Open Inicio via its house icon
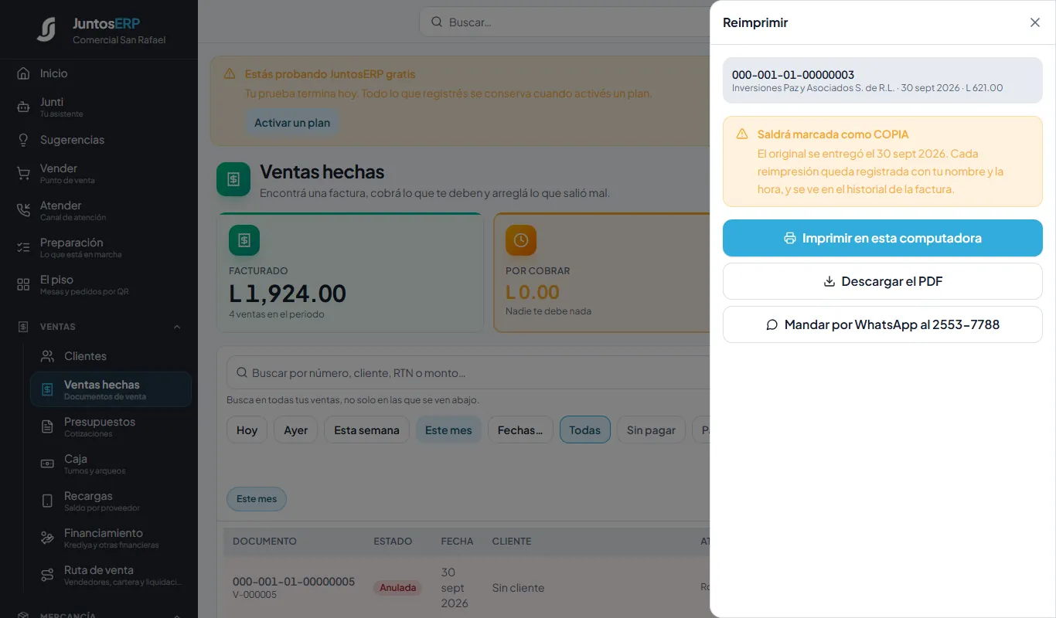 (x=23, y=73)
